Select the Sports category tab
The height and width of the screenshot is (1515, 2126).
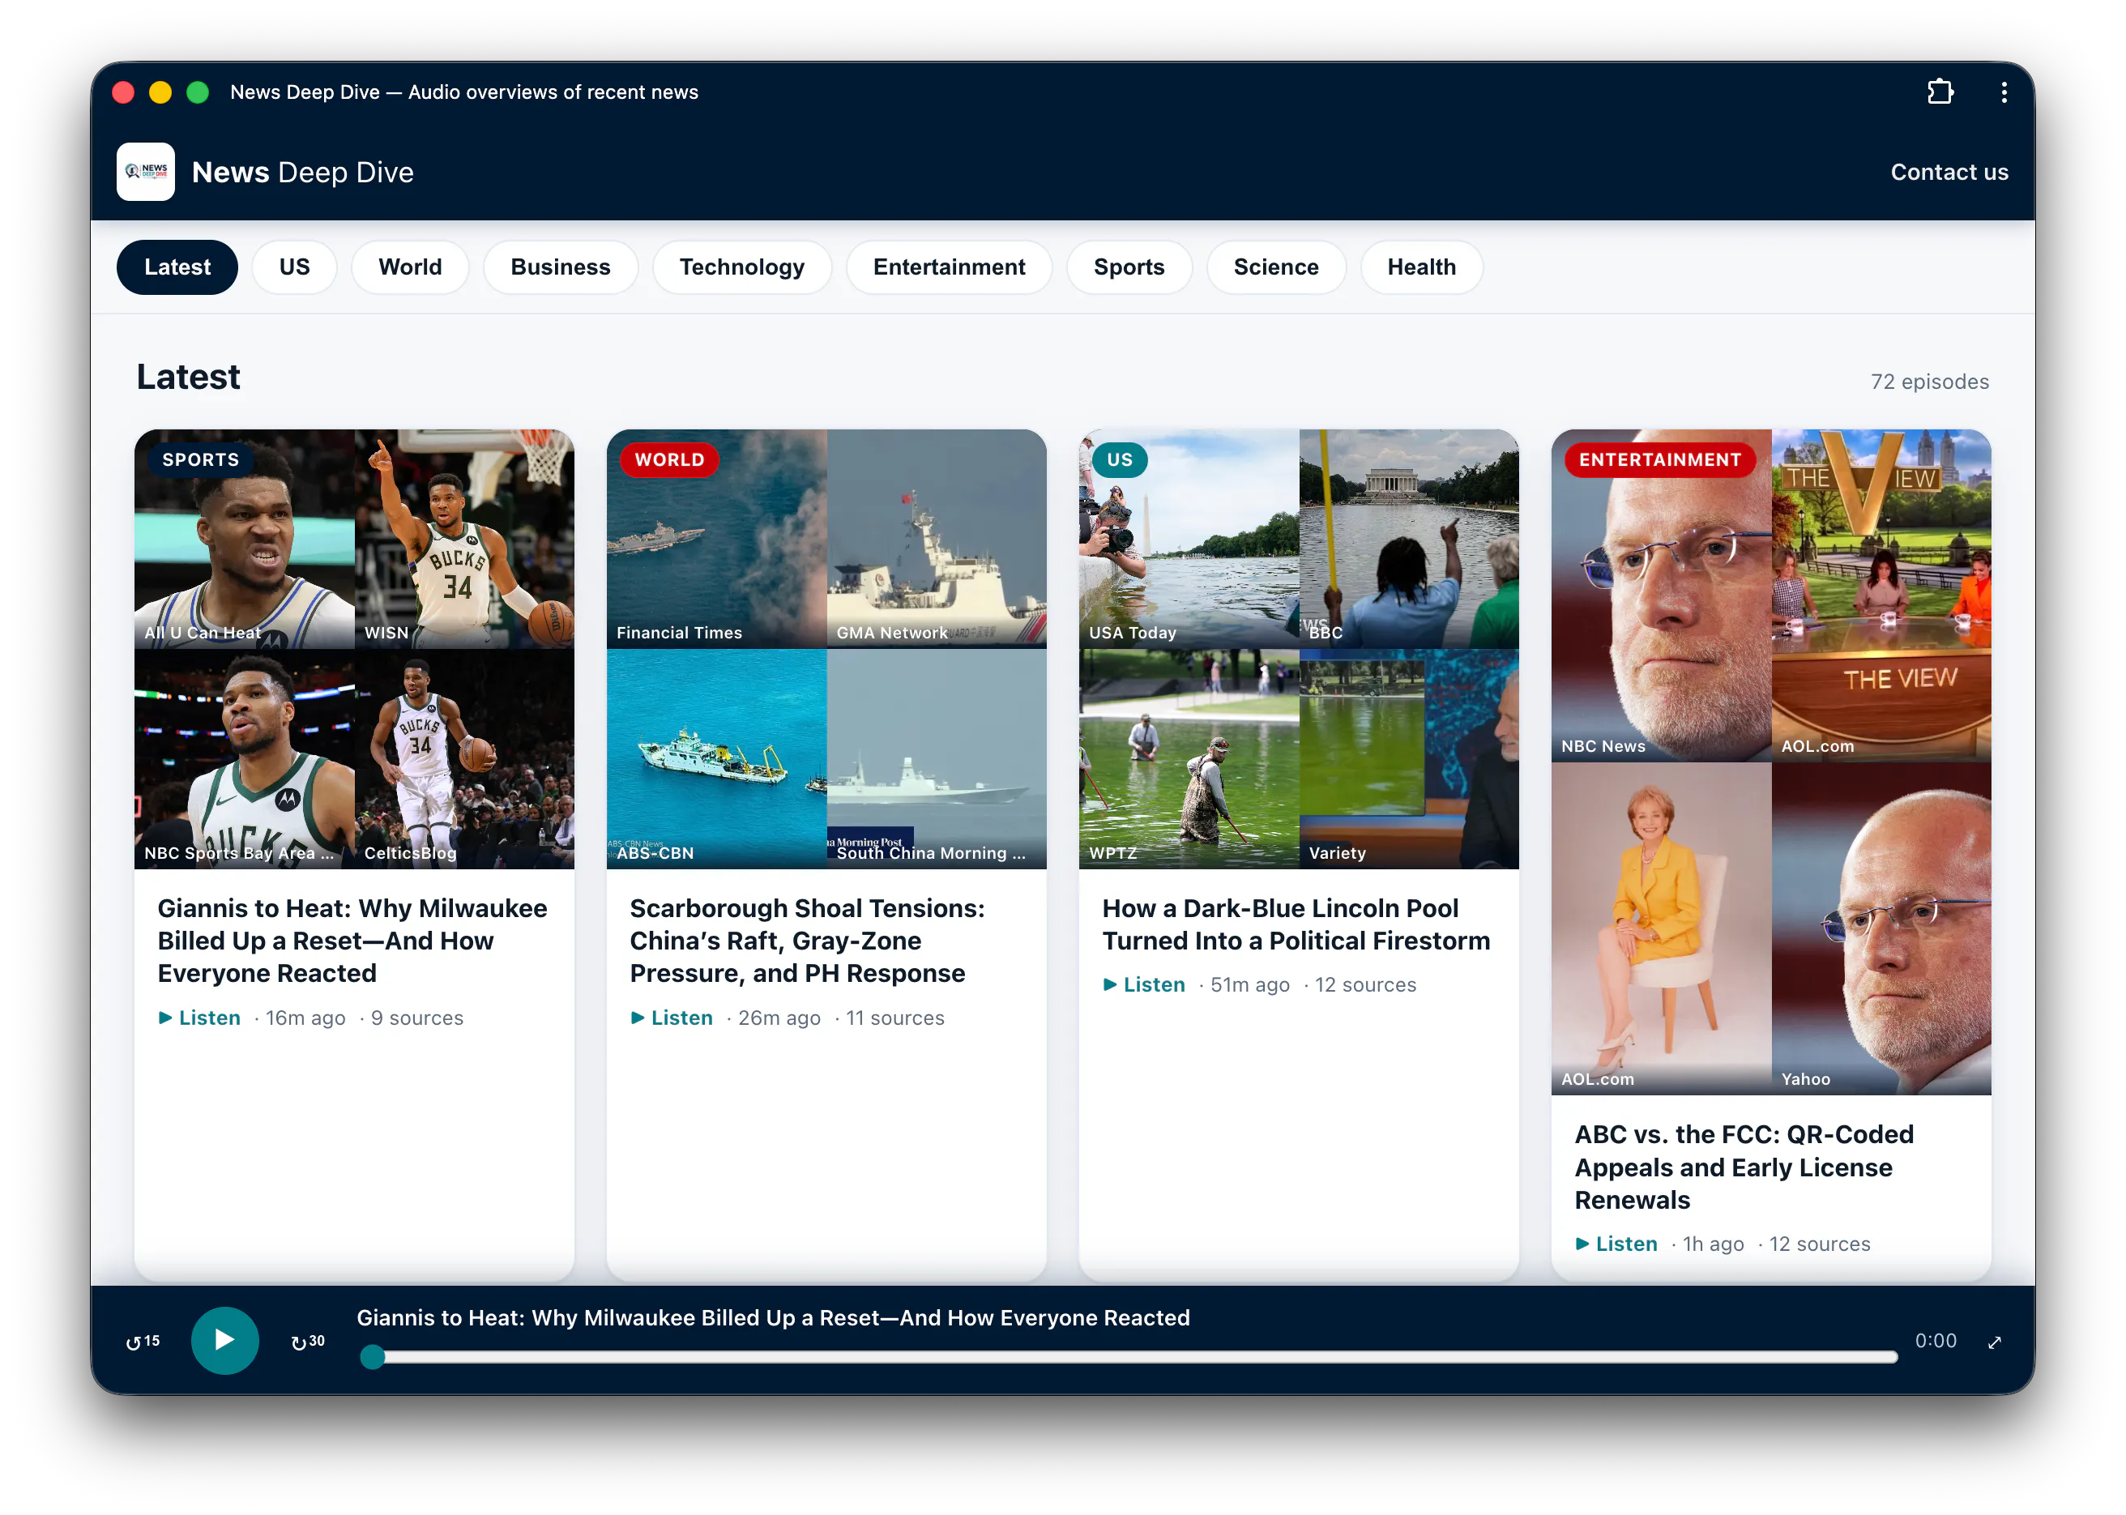(x=1129, y=267)
